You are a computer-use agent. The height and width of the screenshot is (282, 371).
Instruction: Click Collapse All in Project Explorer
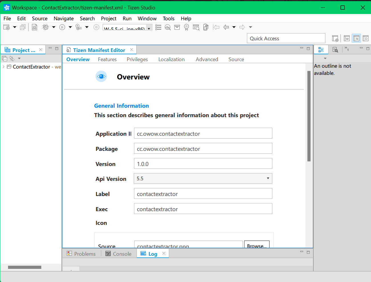click(5, 59)
